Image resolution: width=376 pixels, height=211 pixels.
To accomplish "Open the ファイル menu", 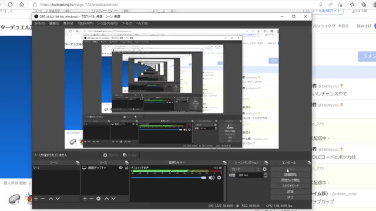I will click(39, 23).
